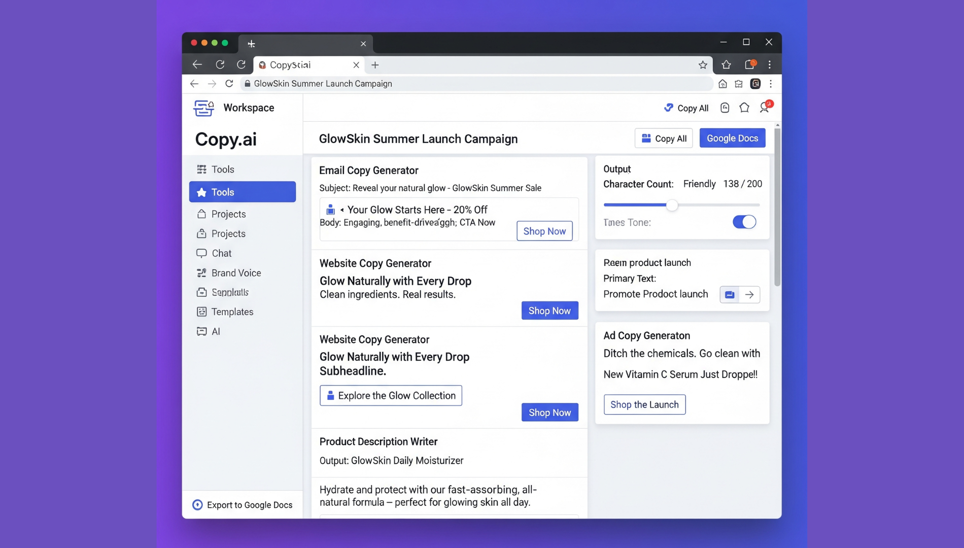The height and width of the screenshot is (548, 964).
Task: Click the reload icon beside the address bar
Action: (229, 84)
